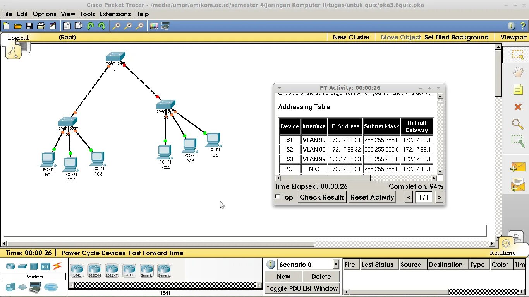Click the Network Information icon in toolbar
The image size is (529, 297).
[x=511, y=26]
